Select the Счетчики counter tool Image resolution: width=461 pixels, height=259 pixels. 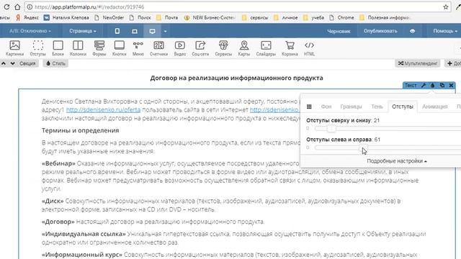coord(158,48)
